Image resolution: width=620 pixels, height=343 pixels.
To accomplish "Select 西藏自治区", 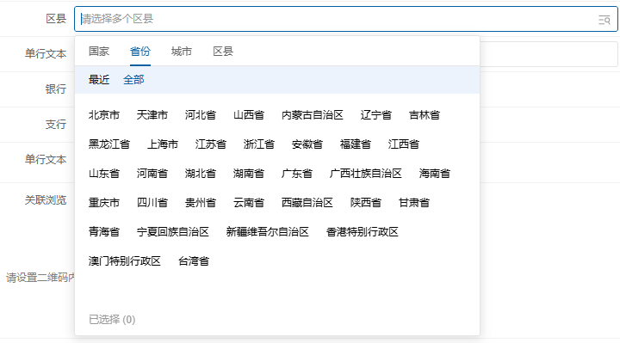I will pyautogui.click(x=307, y=203).
